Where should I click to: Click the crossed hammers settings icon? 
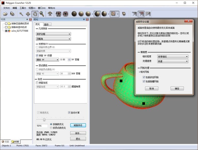(50, 14)
